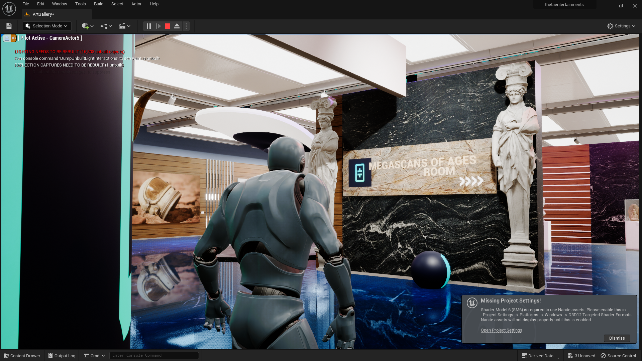
Task: Open the Build menu
Action: click(x=98, y=4)
